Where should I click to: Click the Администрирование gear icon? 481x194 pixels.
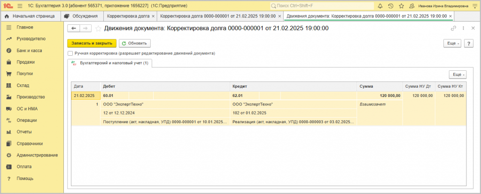point(9,155)
